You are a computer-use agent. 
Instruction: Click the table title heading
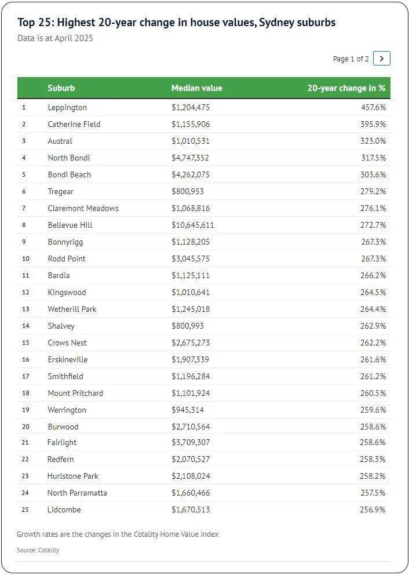pyautogui.click(x=176, y=23)
